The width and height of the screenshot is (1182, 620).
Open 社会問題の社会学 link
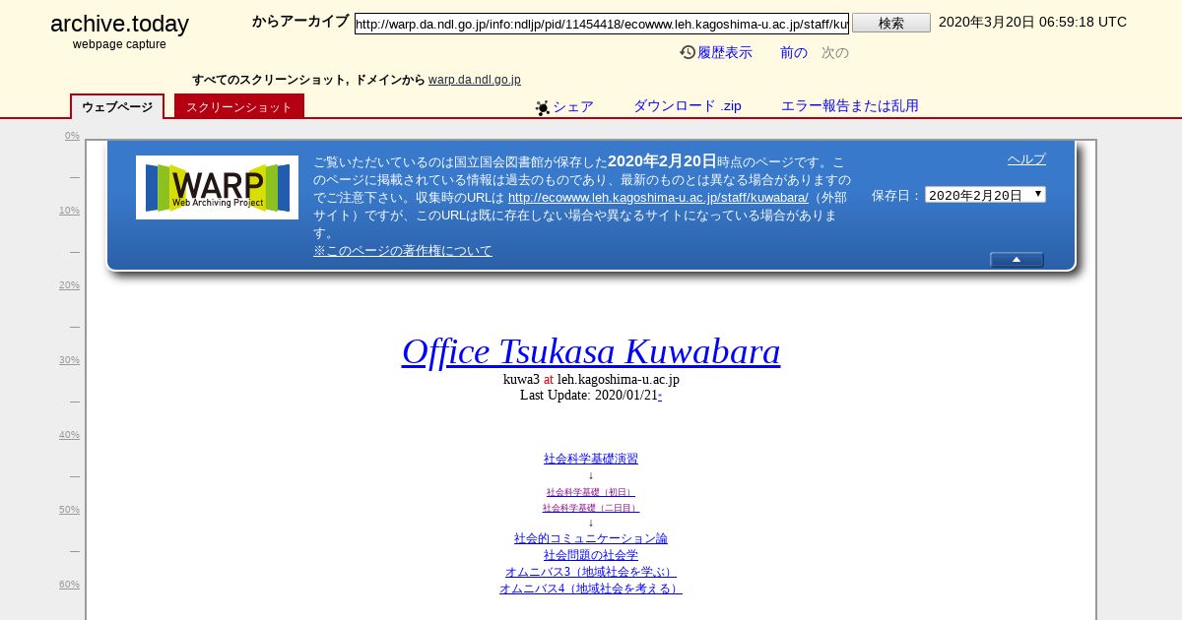click(x=591, y=555)
